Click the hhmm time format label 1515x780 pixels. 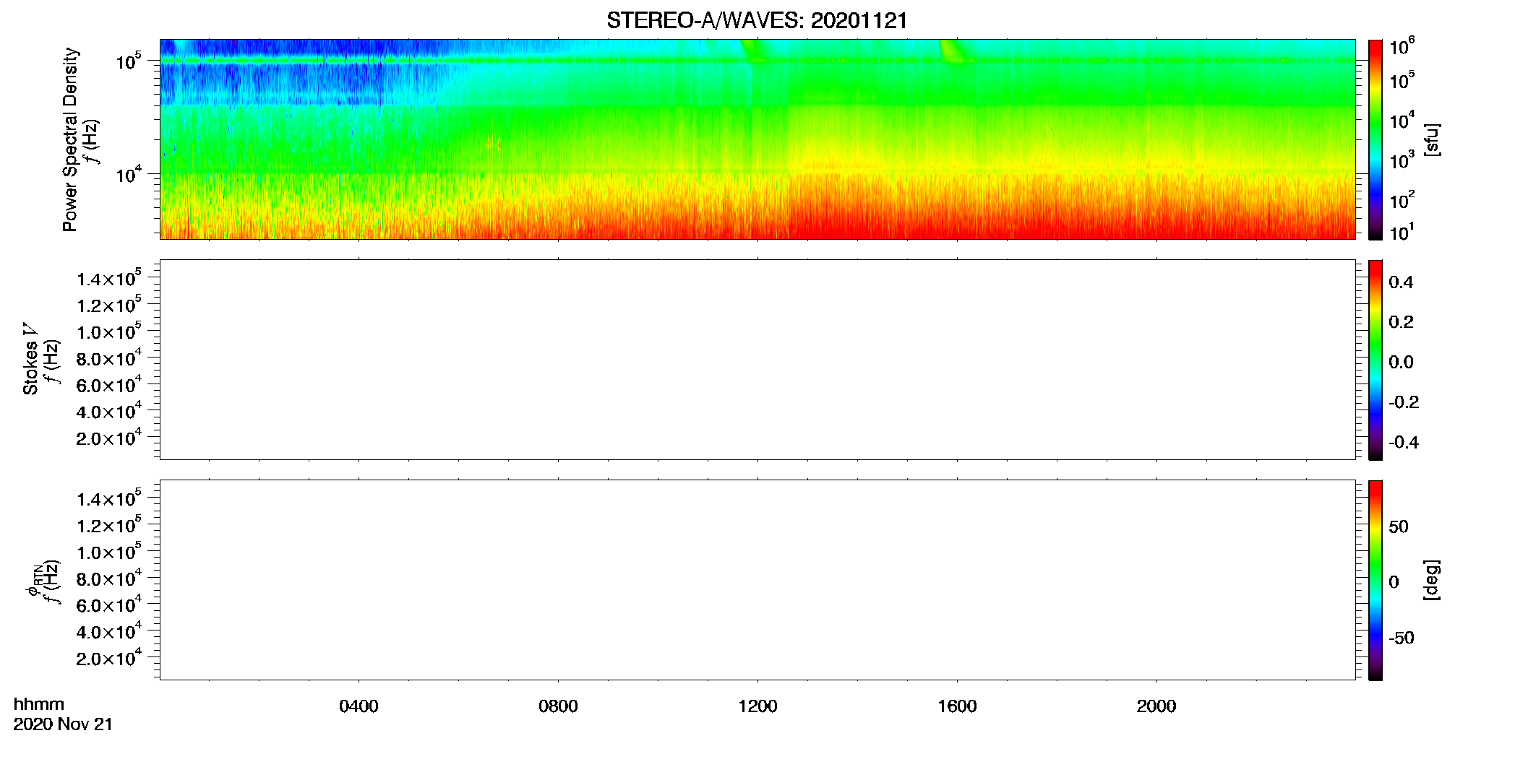tap(39, 705)
